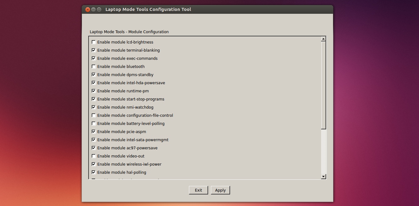Screen dimensions: 419x206
Task: Apply the module configuration
Action: [x=220, y=190]
